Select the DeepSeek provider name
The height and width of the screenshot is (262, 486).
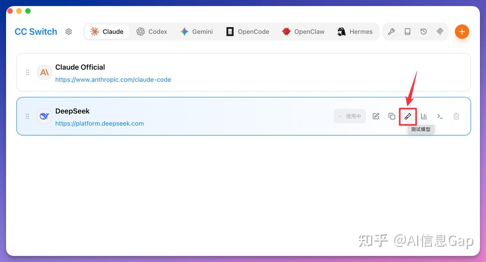click(73, 111)
